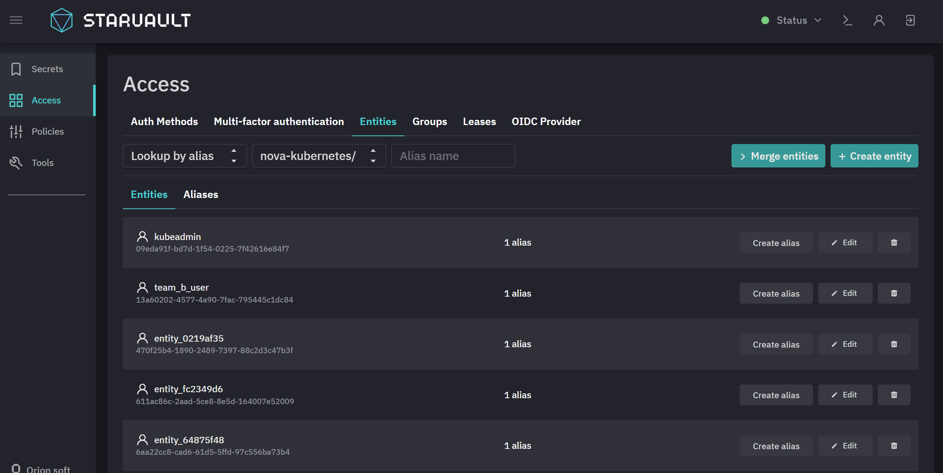Switch to Aliases sub-tab
Screen dimensions: 943x473
(x=201, y=195)
